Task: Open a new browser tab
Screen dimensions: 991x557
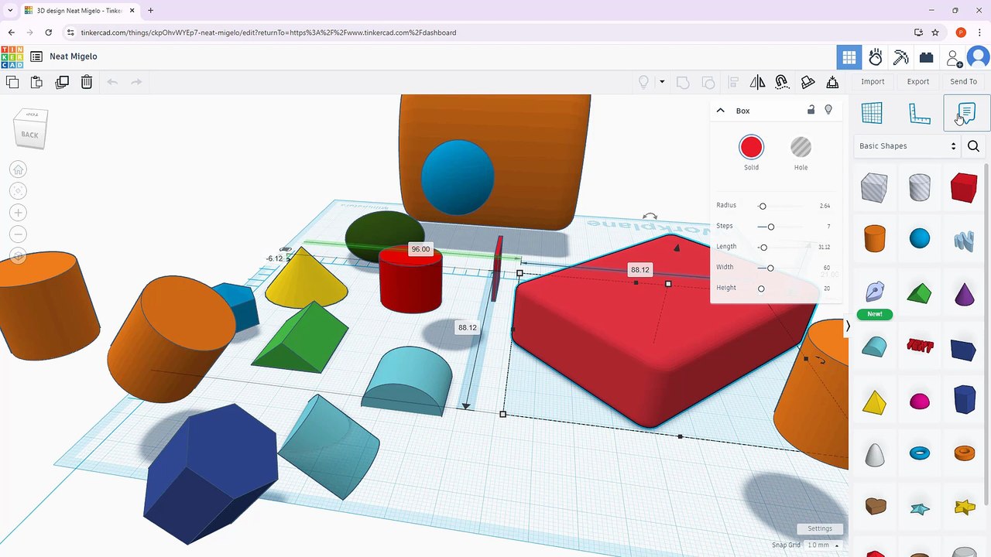Action: (x=150, y=11)
